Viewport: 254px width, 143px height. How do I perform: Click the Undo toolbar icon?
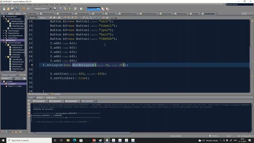coord(24,9)
